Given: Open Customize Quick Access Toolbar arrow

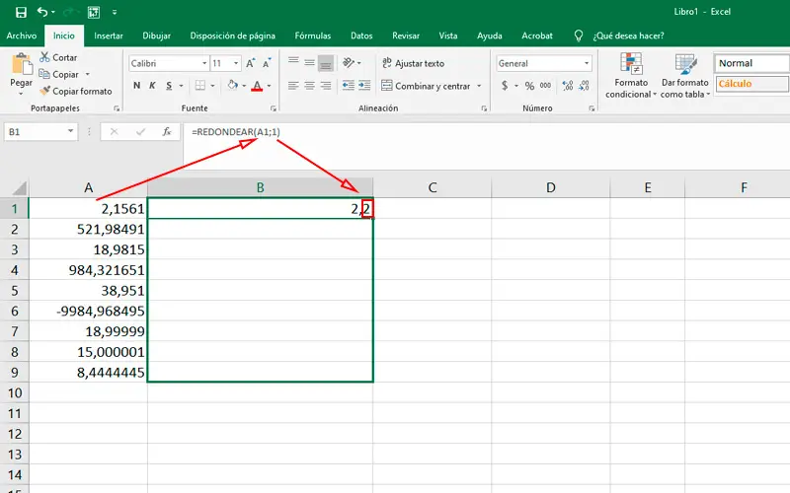Looking at the screenshot, I should click(x=115, y=12).
